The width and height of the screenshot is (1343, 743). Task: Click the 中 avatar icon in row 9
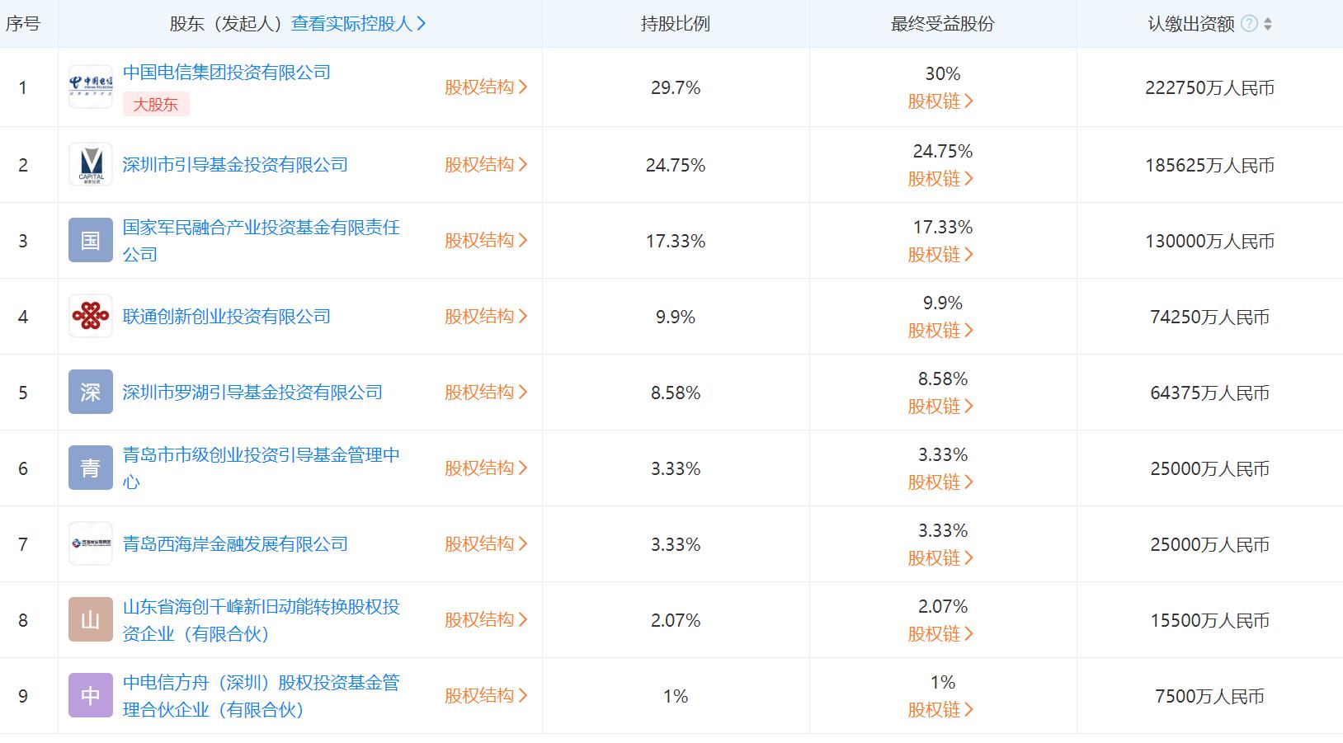click(x=91, y=695)
